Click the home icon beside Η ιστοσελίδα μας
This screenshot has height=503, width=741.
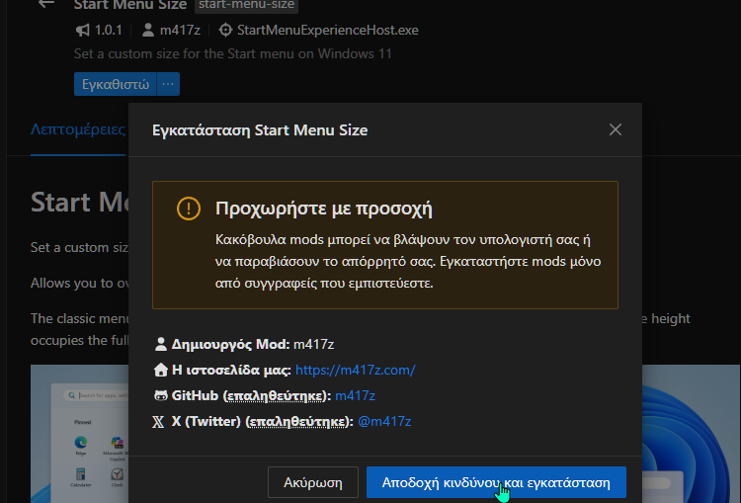click(x=161, y=370)
